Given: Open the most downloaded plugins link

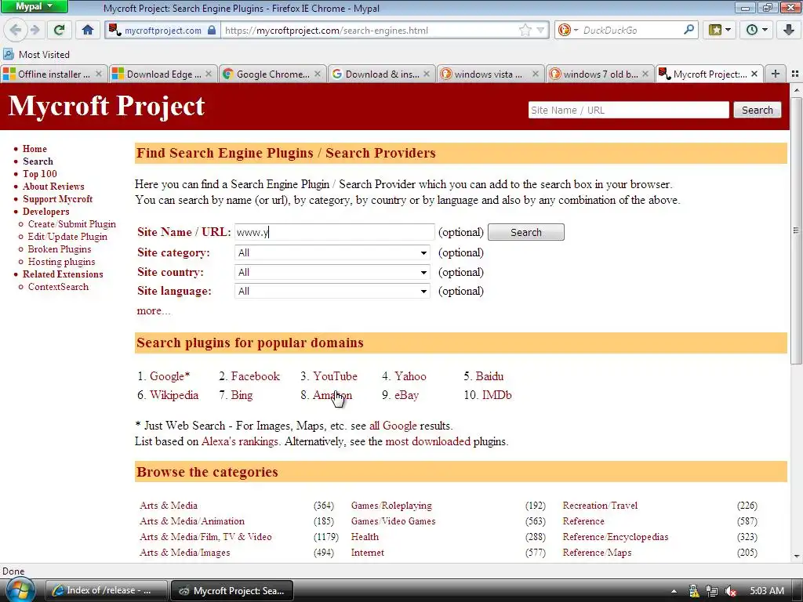Looking at the screenshot, I should coord(427,441).
